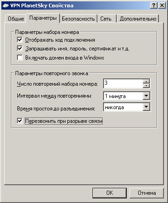Uncheck 'Запрашивать имя, пароль, сертификат' option
Screen dimensions: 168x203
20,49
